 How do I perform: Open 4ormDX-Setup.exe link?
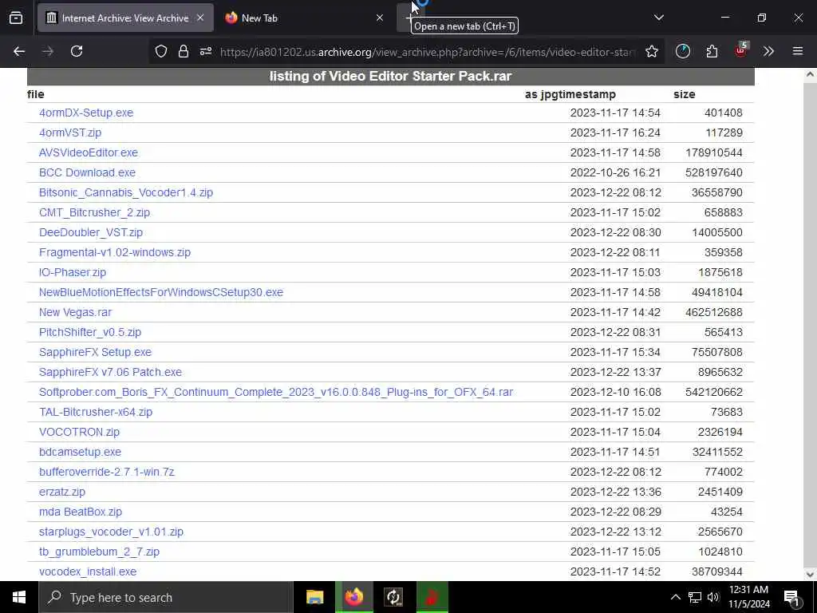click(86, 113)
